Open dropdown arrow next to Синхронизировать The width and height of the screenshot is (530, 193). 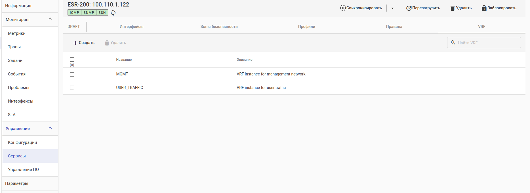[392, 8]
